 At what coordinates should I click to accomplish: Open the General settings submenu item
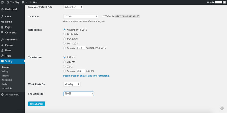tap(5, 67)
